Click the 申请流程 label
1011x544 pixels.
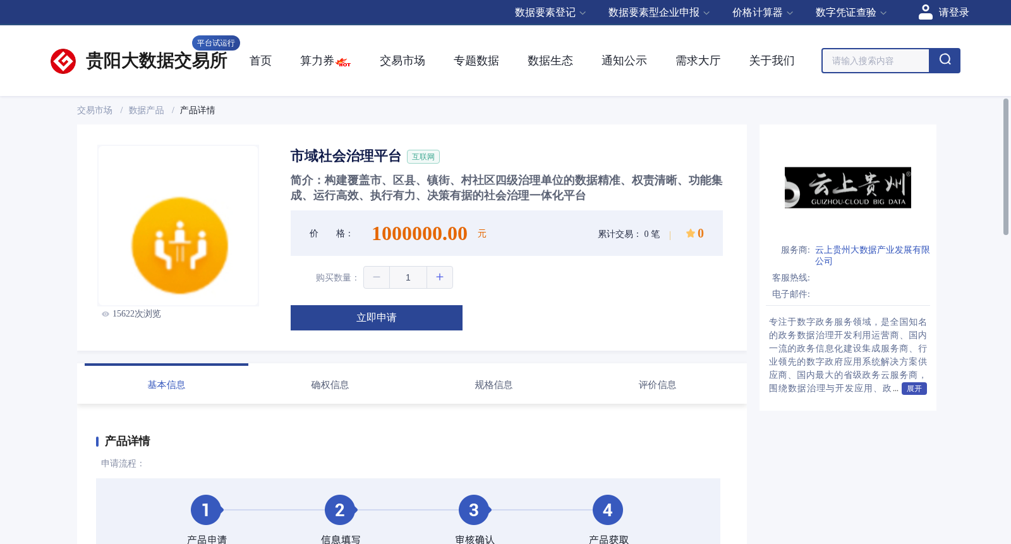tap(123, 464)
